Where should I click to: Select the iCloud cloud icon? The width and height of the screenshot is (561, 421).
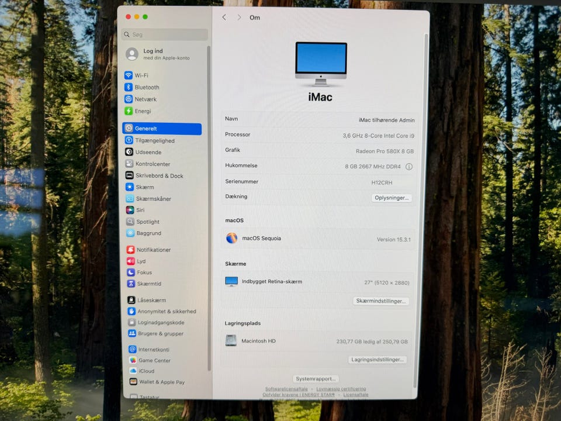click(133, 371)
